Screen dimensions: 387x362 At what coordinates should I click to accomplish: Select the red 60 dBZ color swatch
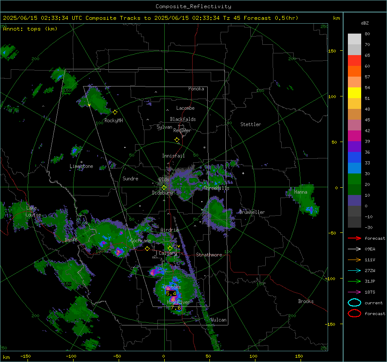point(354,61)
